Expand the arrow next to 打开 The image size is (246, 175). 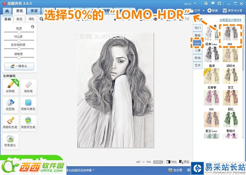[x=203, y=11]
